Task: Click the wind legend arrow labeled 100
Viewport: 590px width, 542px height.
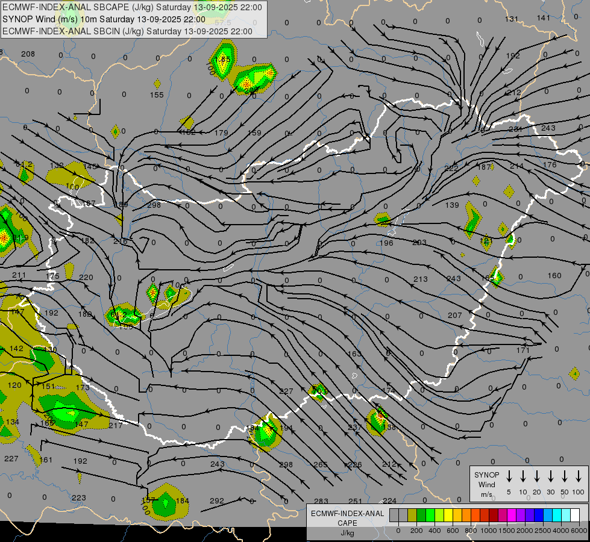Action: pos(579,476)
